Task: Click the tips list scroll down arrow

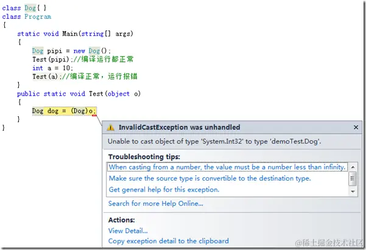Action: point(353,192)
